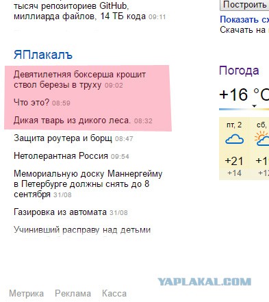Open 'Газировка из автомата' story
Screen dimensions: 269x302
coord(60,212)
